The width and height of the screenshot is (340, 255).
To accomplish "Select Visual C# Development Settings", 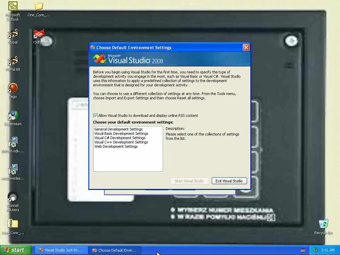I will pos(120,138).
